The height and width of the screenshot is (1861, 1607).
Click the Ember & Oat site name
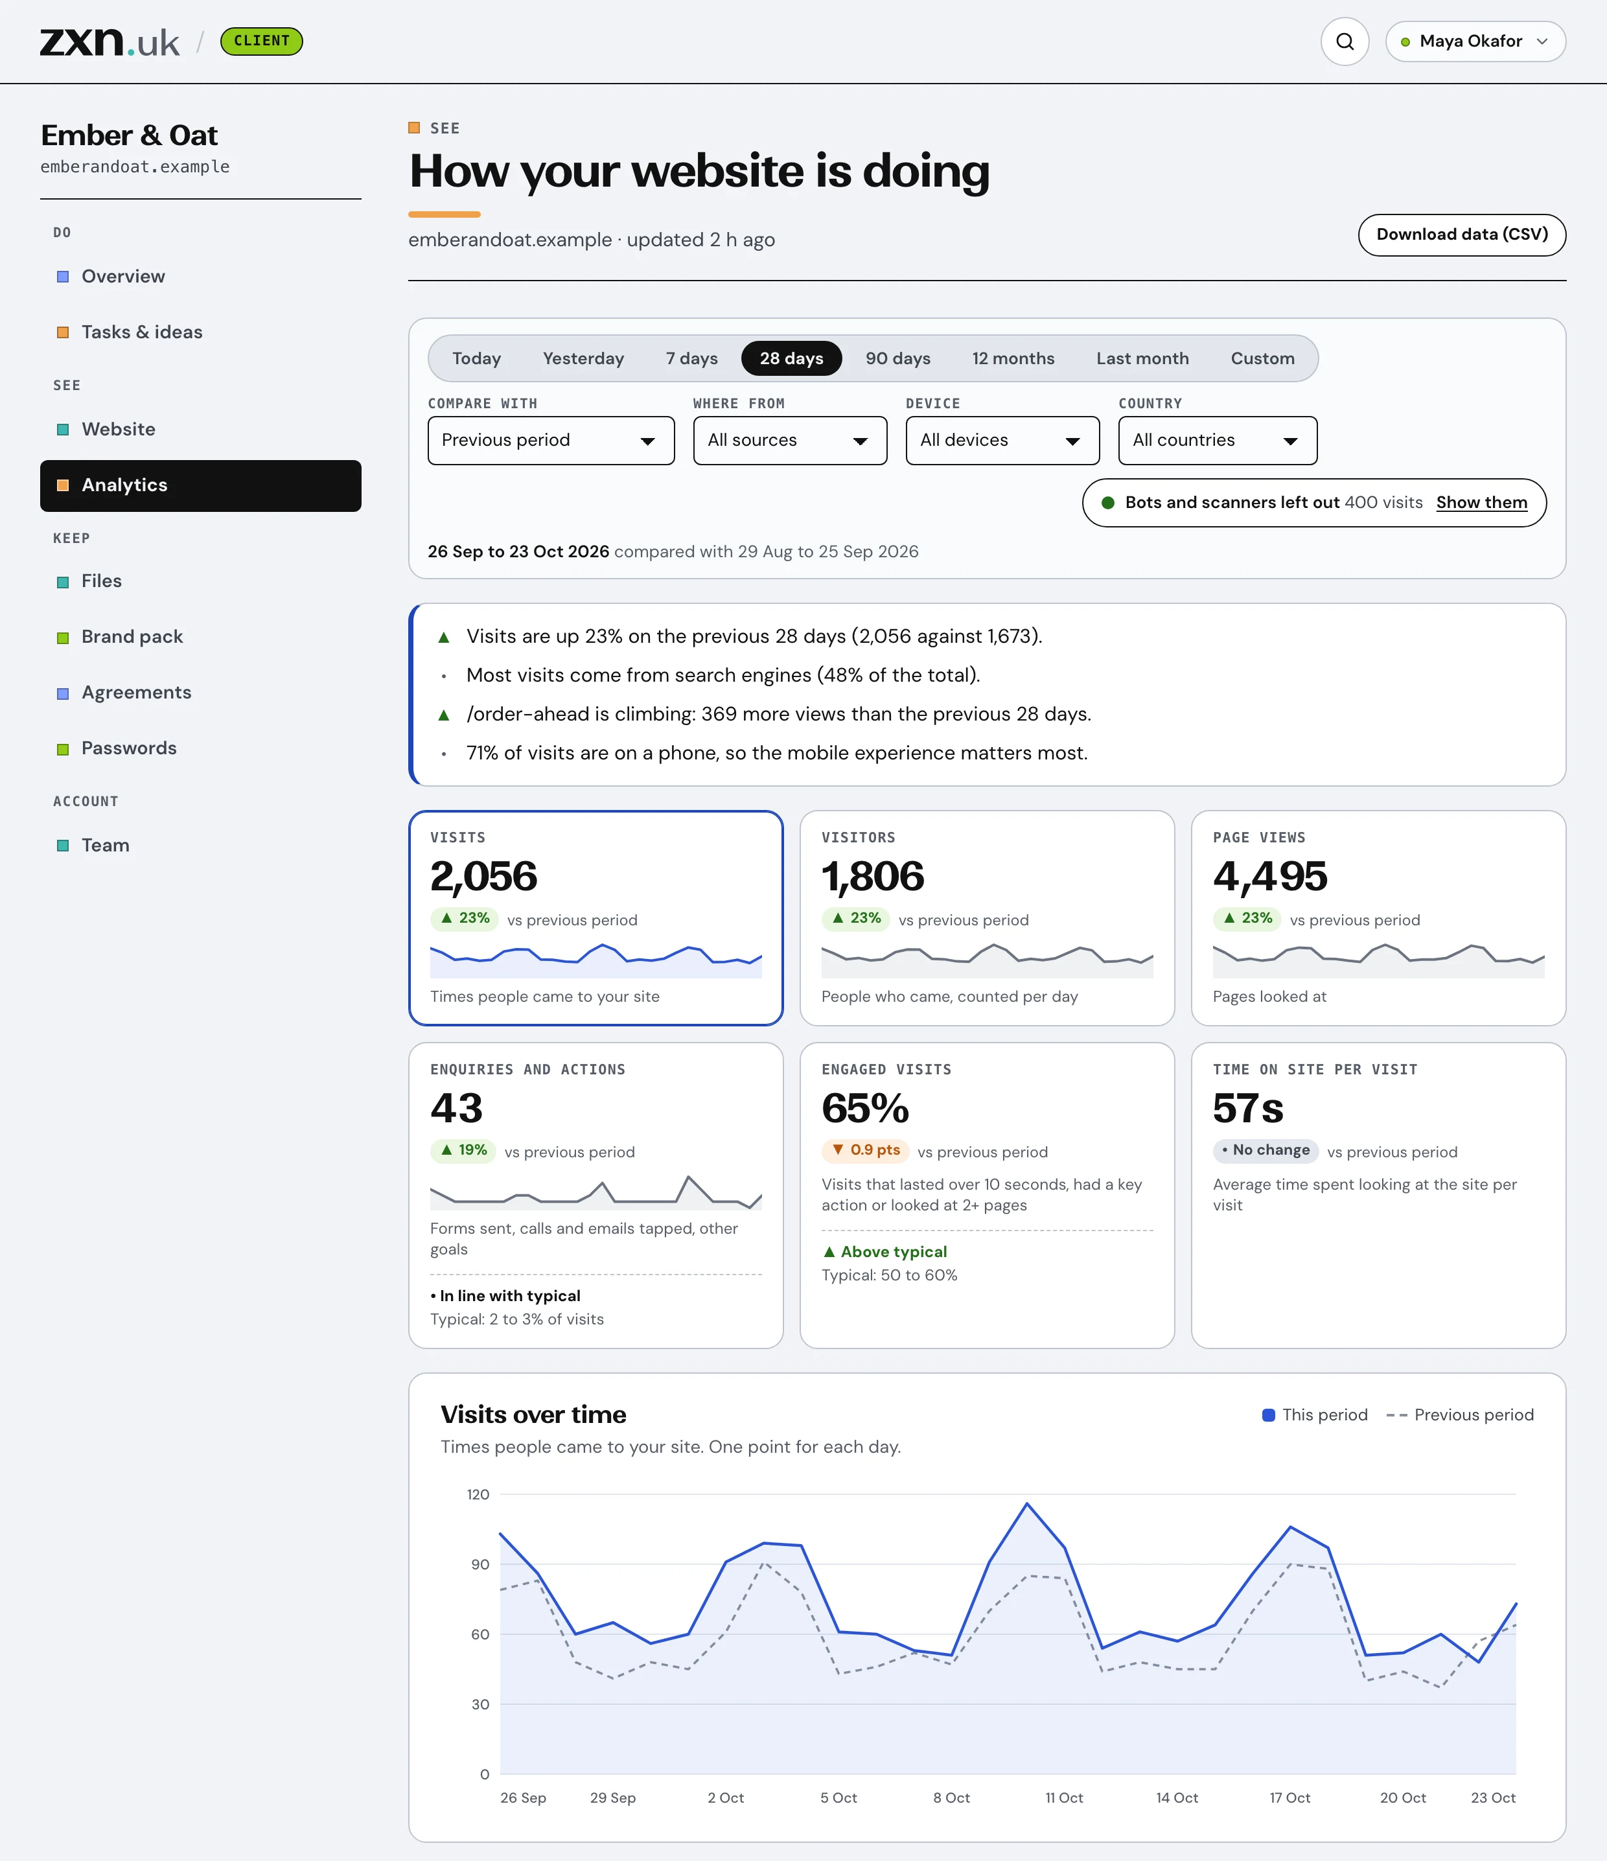point(130,135)
